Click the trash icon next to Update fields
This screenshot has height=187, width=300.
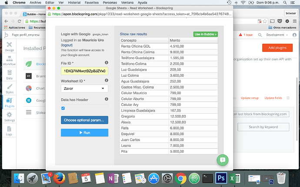coord(288,98)
